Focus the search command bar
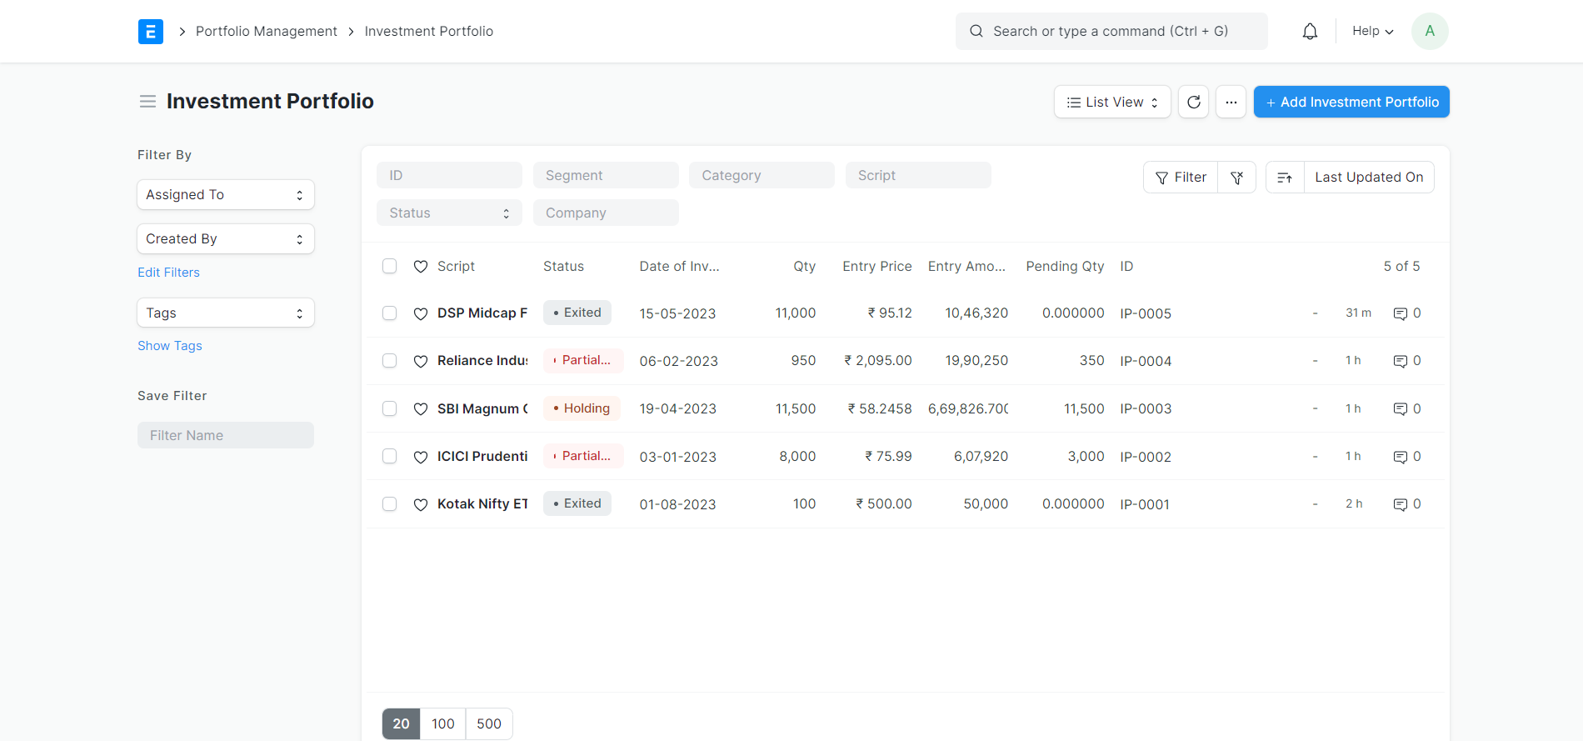1583x741 pixels. click(1111, 31)
